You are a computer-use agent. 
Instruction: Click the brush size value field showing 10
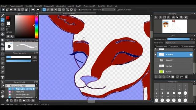[x=35, y=57]
